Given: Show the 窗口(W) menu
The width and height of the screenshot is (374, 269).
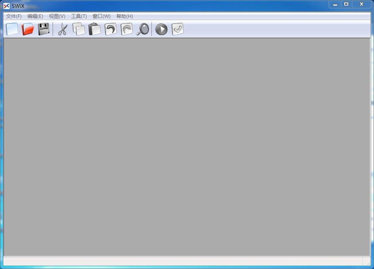Looking at the screenshot, I should tap(101, 16).
